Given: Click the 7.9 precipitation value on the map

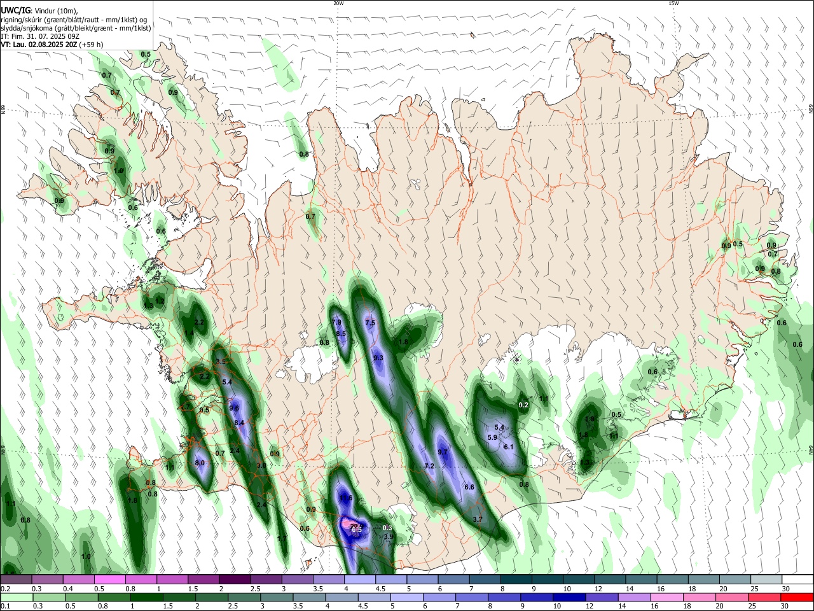Looking at the screenshot, I should coord(337,322).
